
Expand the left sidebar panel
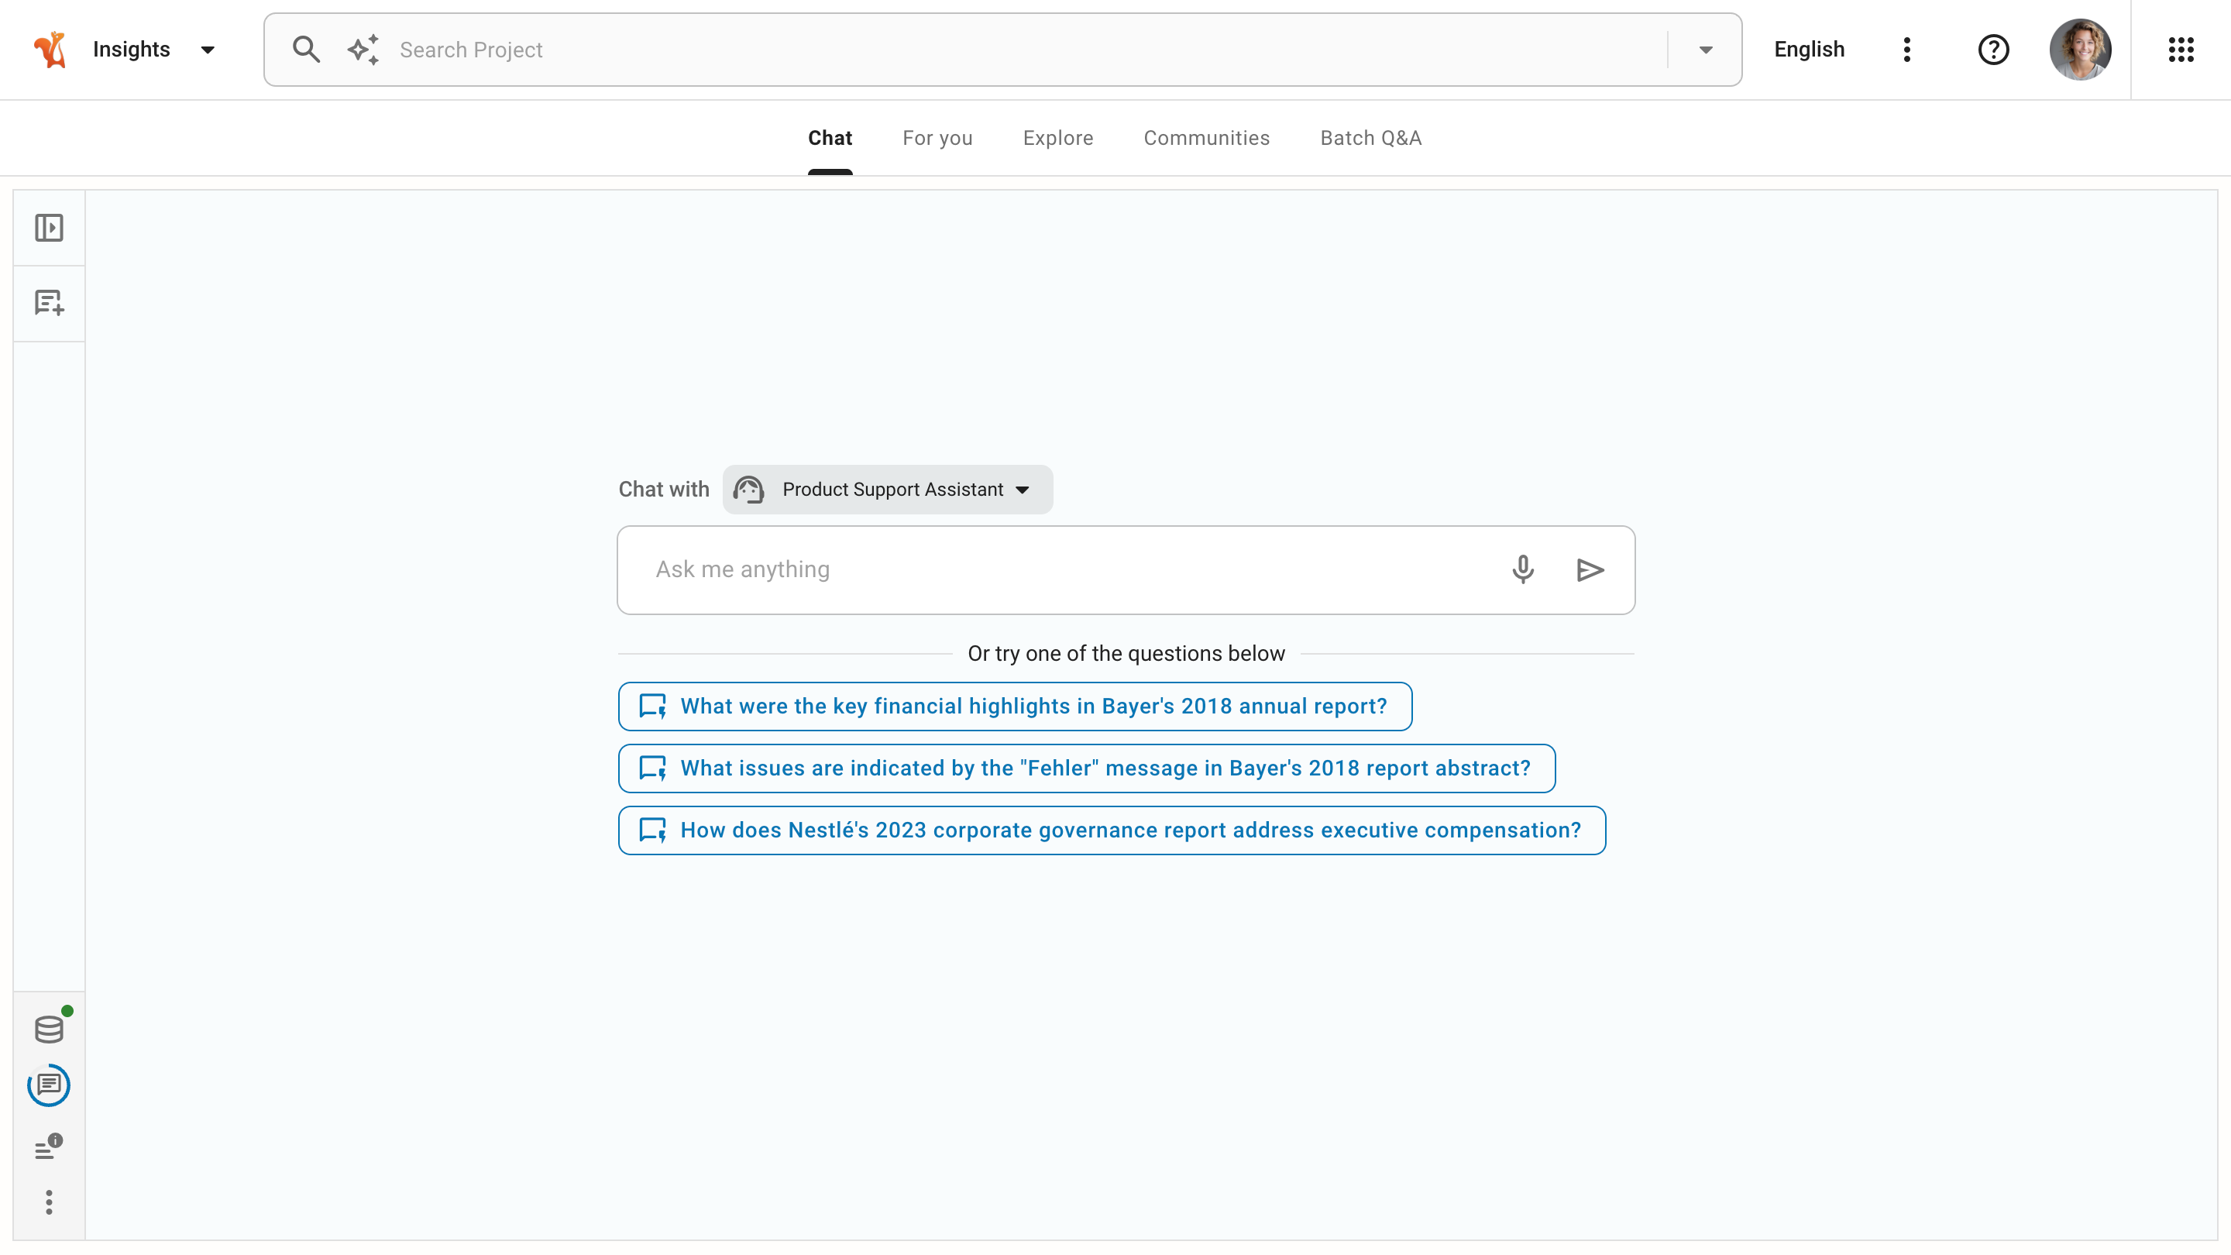tap(50, 228)
